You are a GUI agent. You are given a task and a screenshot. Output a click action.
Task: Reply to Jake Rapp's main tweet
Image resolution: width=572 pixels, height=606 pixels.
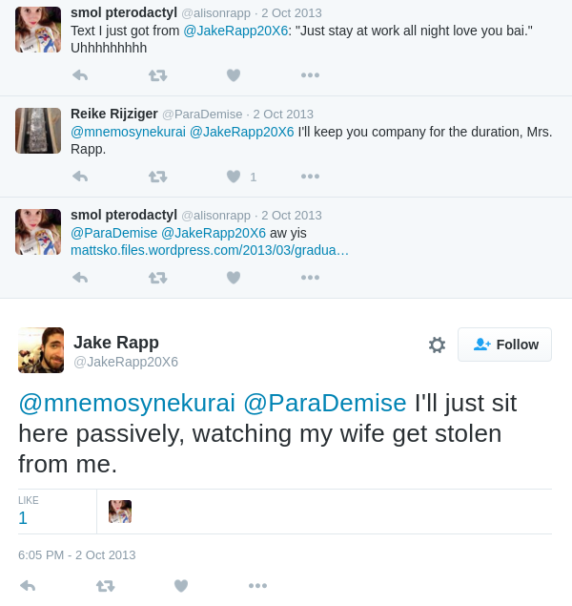click(x=28, y=586)
